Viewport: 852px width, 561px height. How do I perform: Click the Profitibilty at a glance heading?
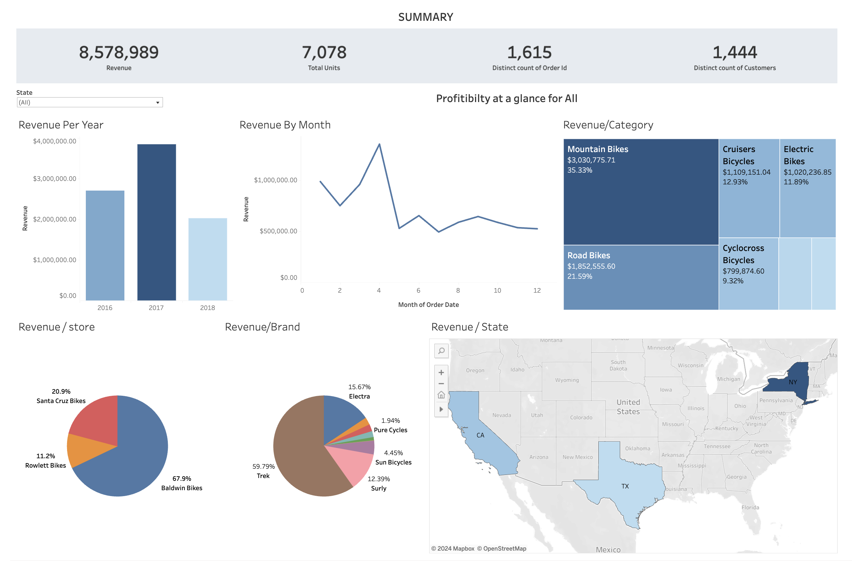point(507,98)
